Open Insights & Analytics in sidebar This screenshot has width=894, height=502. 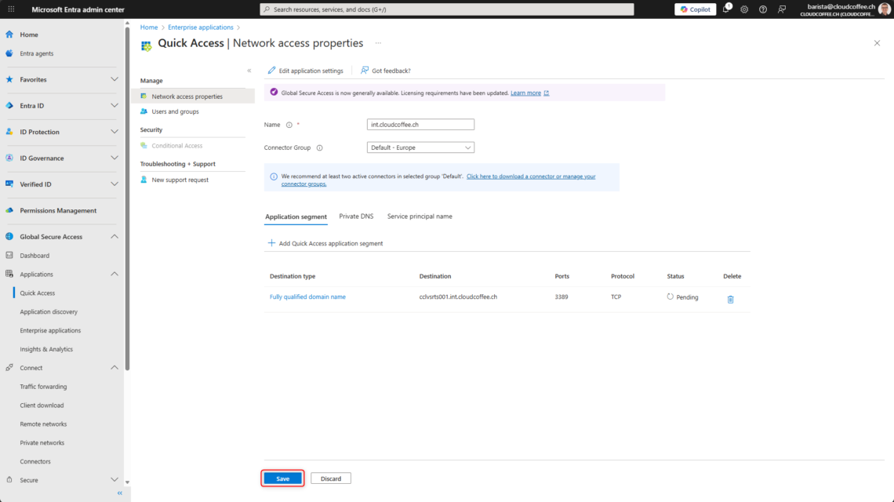coord(46,349)
